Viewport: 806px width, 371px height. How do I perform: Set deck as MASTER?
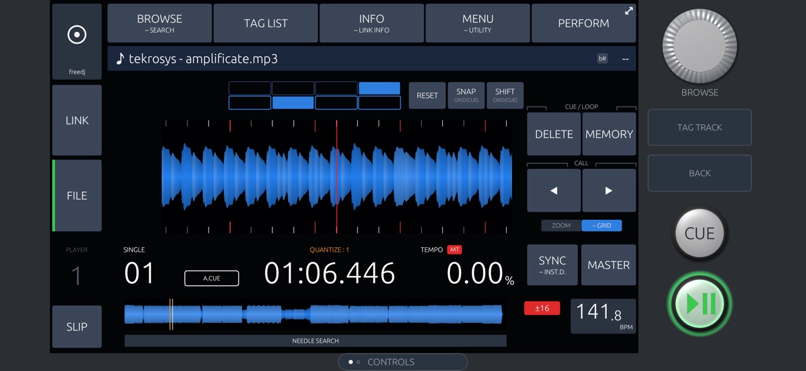click(609, 265)
